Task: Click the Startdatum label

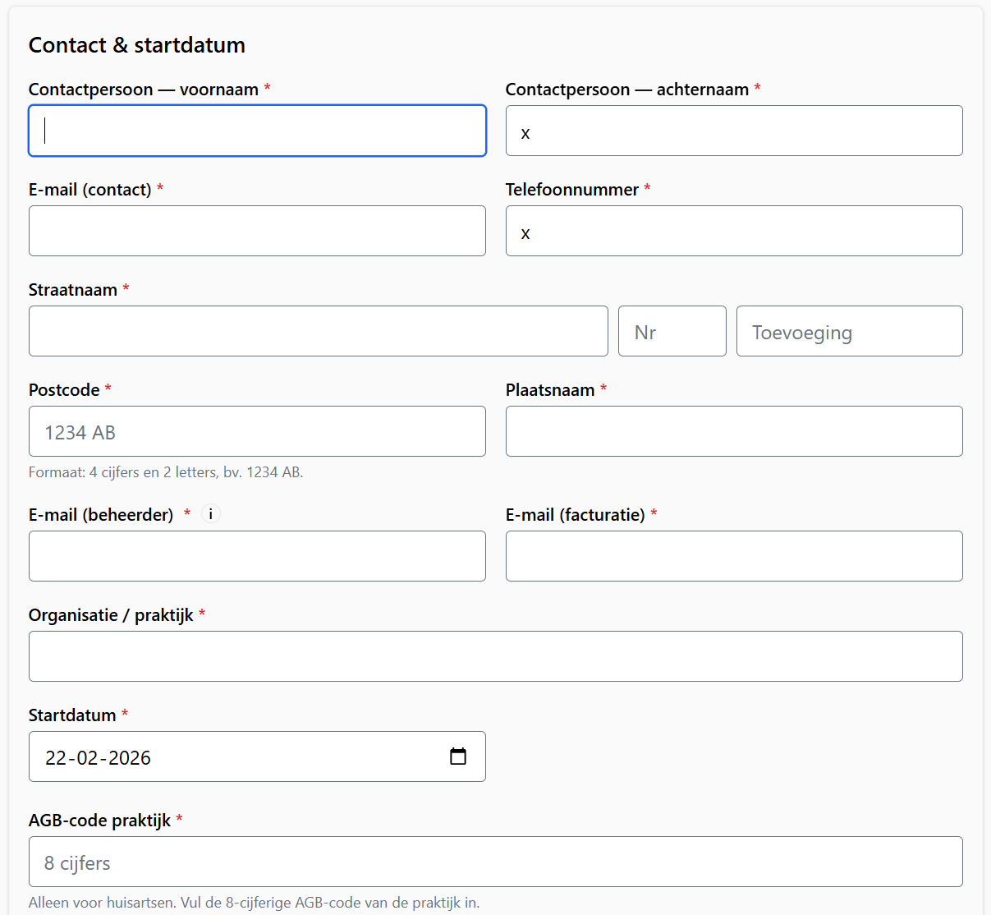Action: tap(72, 715)
